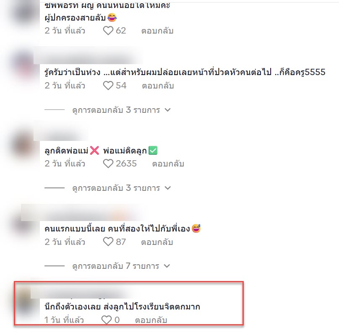339x333 pixels.
Task: Click chevron beside ดูการตอบกลับ 7 รายการ
Action: [167, 266]
